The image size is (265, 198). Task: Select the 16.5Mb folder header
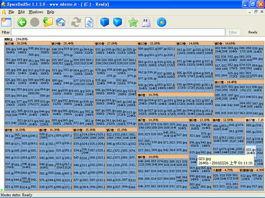pyautogui.click(x=22, y=130)
